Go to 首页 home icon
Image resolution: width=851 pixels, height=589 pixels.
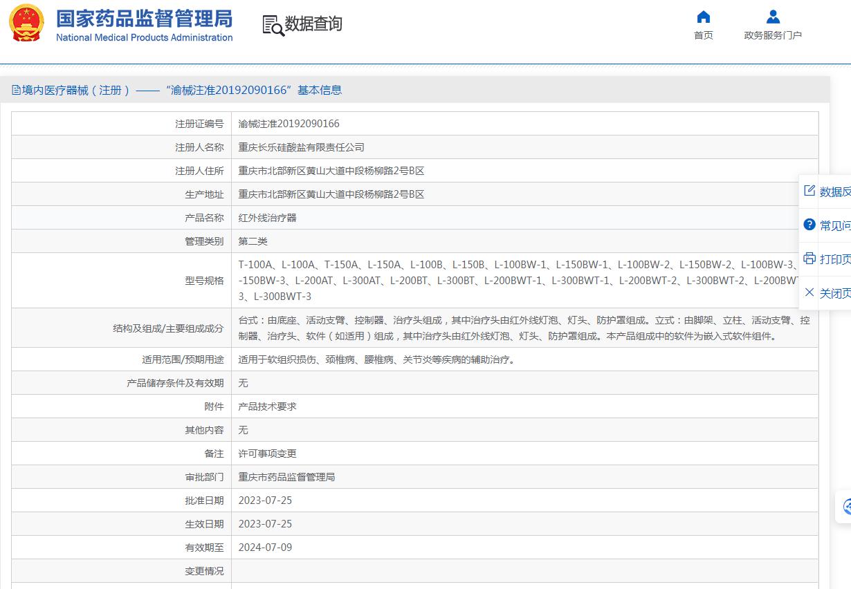coord(704,17)
